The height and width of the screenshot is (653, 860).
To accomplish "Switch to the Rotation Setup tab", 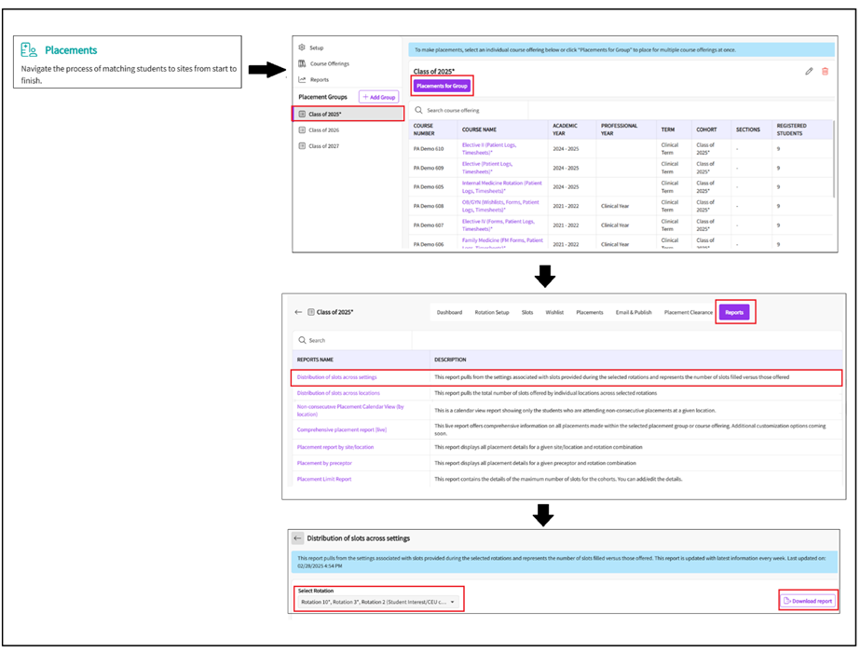I will pos(491,312).
